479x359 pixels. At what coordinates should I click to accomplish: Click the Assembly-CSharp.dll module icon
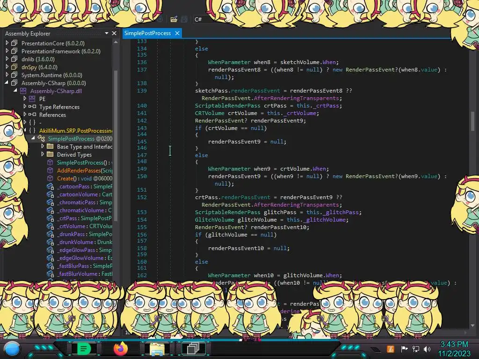tap(23, 91)
